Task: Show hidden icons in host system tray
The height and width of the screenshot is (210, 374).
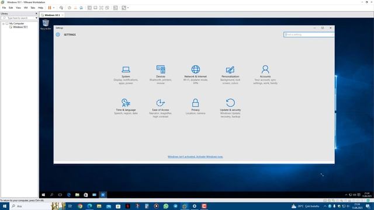Action: click(325, 206)
